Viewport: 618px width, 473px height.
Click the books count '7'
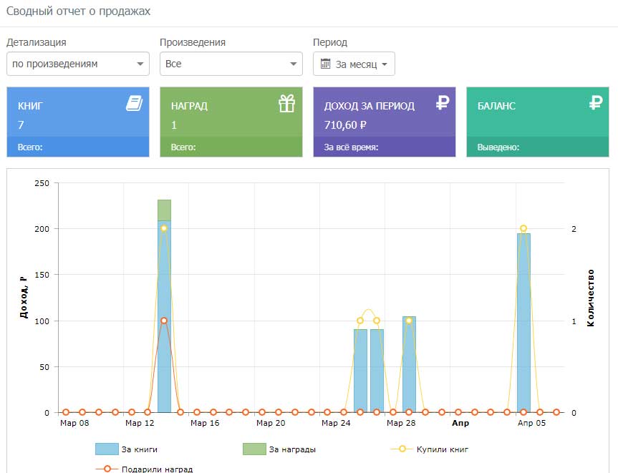click(21, 125)
